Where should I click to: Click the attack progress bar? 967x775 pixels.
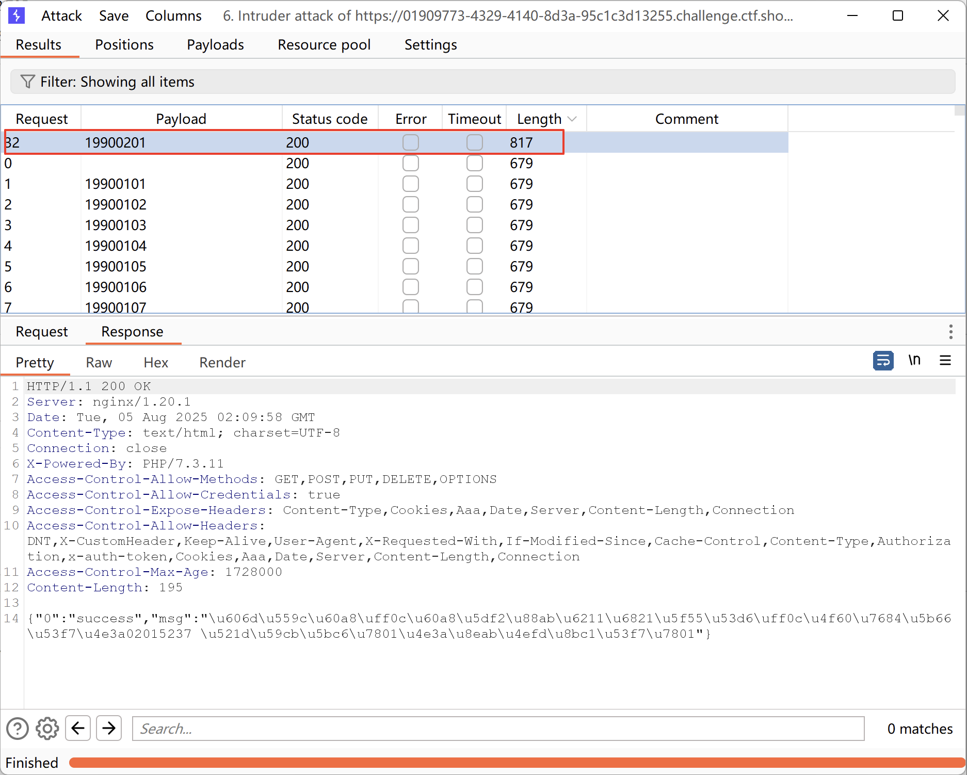point(517,763)
